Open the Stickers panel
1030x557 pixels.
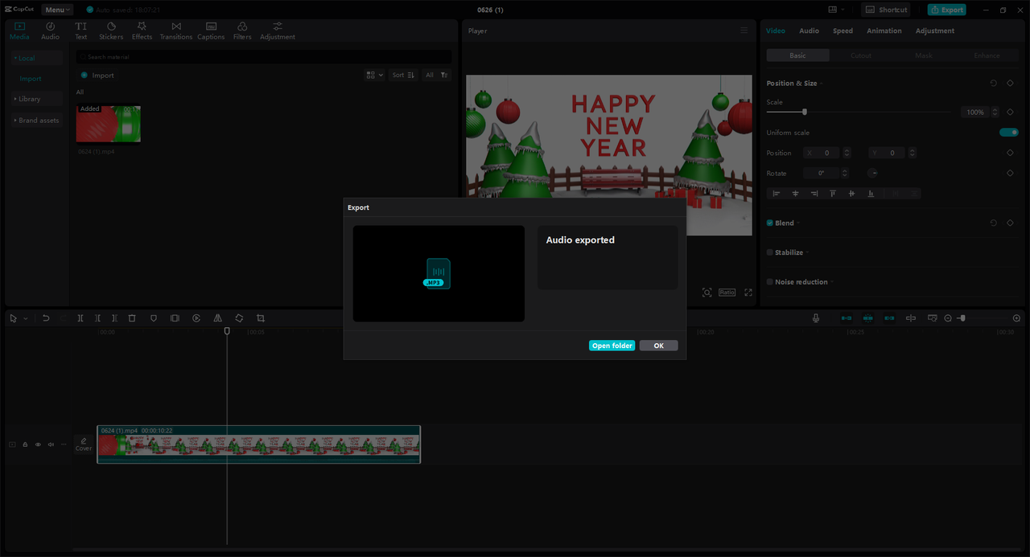(x=111, y=31)
